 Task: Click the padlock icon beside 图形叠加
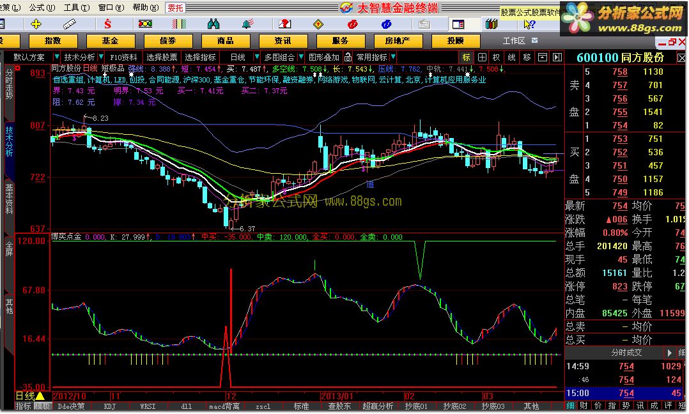(x=348, y=57)
